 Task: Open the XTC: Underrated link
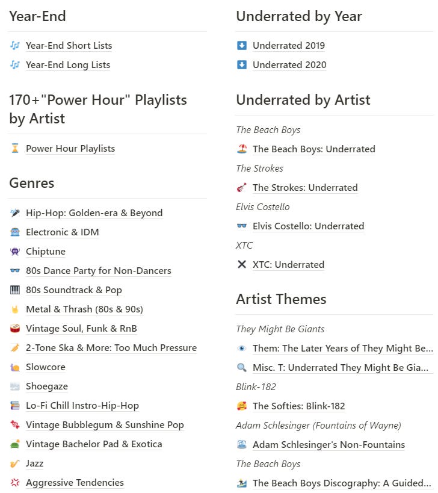pos(288,265)
